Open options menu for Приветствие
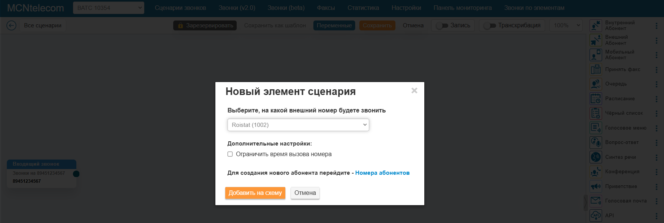 click(656, 187)
